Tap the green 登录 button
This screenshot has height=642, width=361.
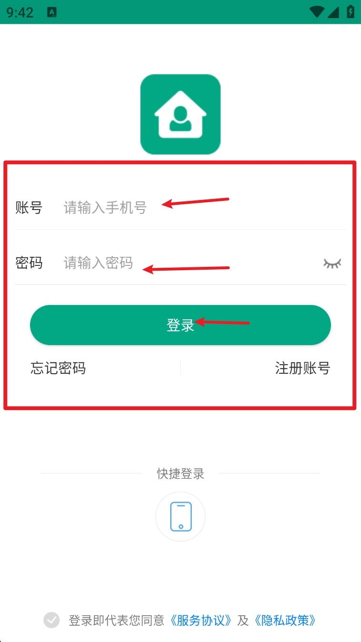coord(180,325)
